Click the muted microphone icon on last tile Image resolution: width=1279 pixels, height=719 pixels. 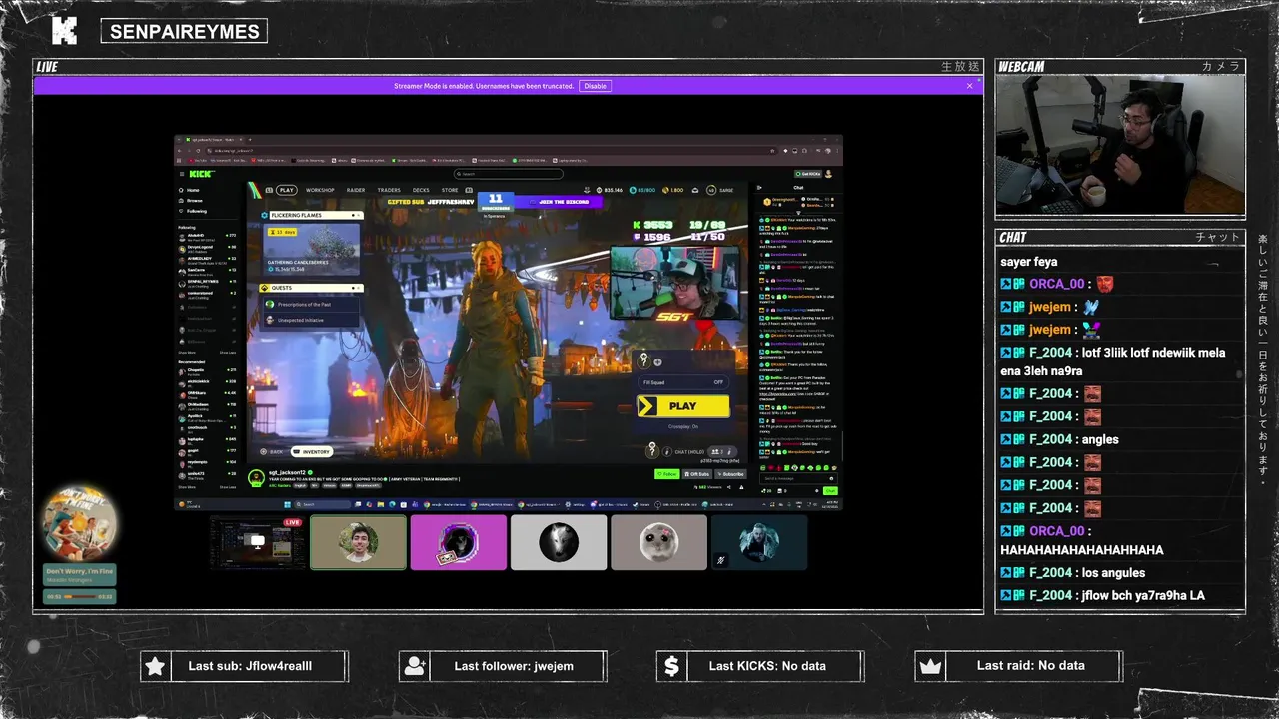click(x=720, y=560)
